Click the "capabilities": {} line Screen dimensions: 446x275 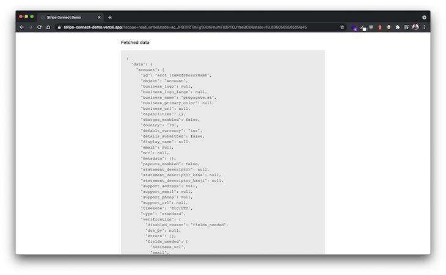[x=163, y=114]
